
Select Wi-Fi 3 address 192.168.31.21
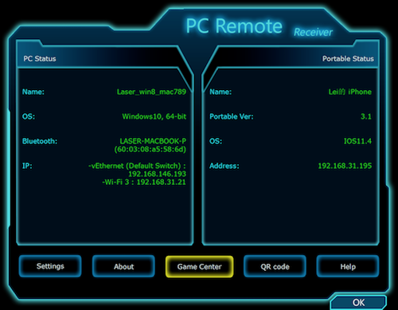(x=161, y=182)
